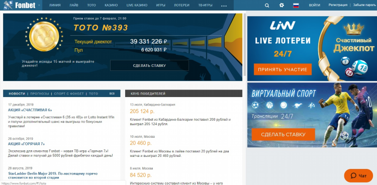Click the date 17 декабря, 2019

[x=21, y=105]
